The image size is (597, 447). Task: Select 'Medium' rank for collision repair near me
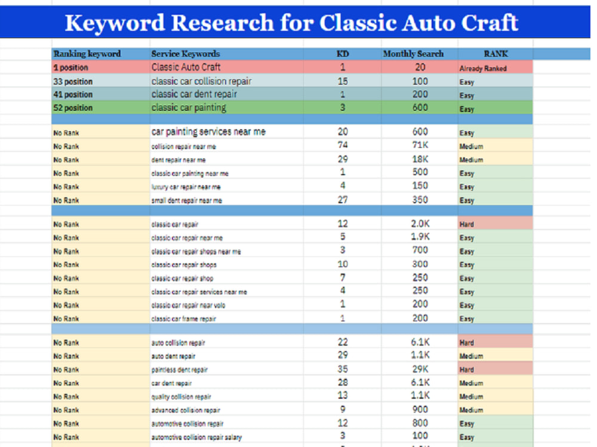click(x=495, y=146)
